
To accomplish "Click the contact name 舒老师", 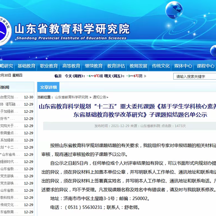I will pyautogui.click(x=131, y=207).
